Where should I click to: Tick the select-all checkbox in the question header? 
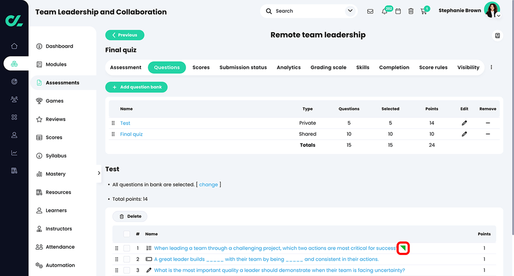point(126,234)
